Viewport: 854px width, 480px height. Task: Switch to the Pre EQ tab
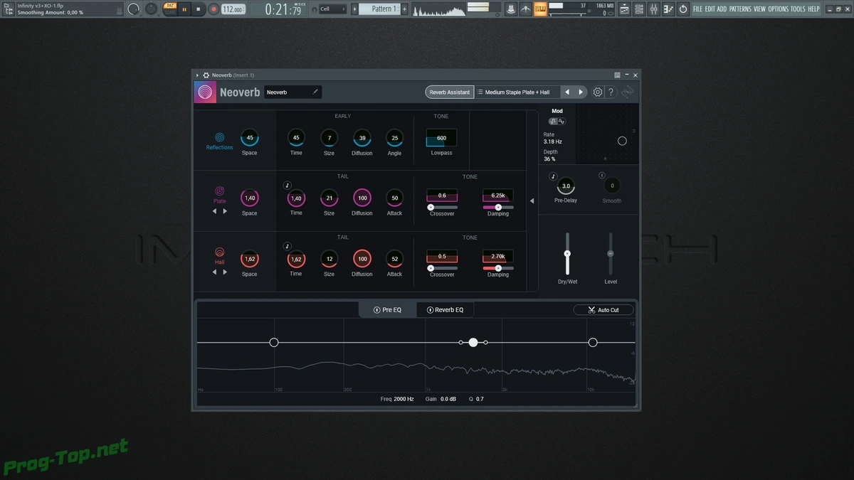pyautogui.click(x=388, y=310)
